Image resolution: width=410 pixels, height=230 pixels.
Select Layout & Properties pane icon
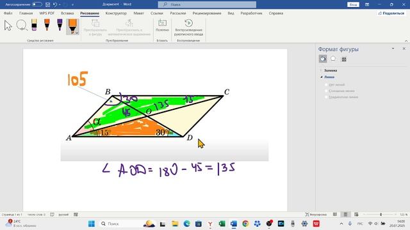click(344, 59)
